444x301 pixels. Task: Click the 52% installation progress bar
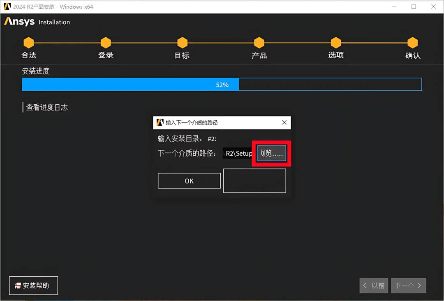coord(222,84)
